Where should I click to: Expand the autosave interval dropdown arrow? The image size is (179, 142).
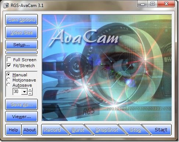pos(25,91)
